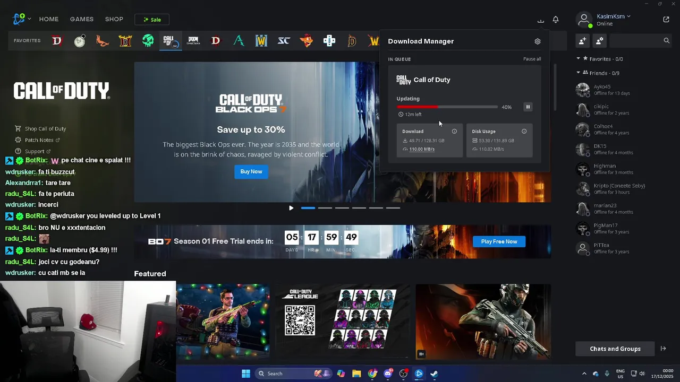Open the red D Diablo III favorite

(x=216, y=41)
